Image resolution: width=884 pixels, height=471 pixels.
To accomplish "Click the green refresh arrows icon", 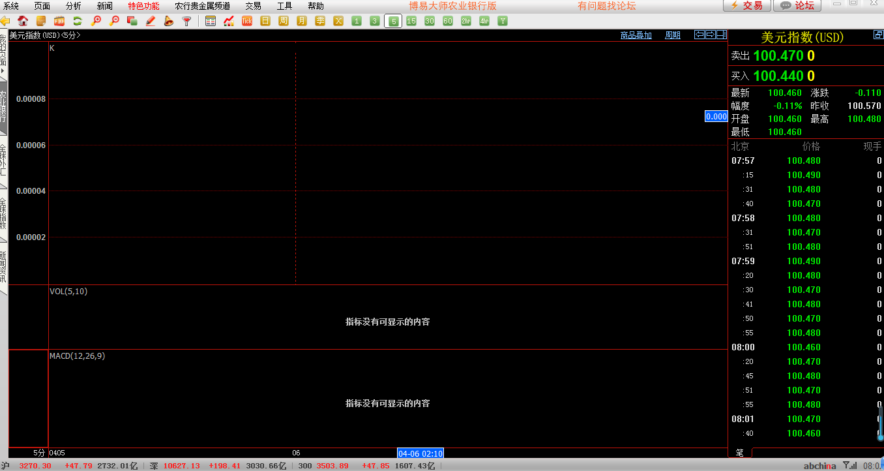I will click(77, 21).
